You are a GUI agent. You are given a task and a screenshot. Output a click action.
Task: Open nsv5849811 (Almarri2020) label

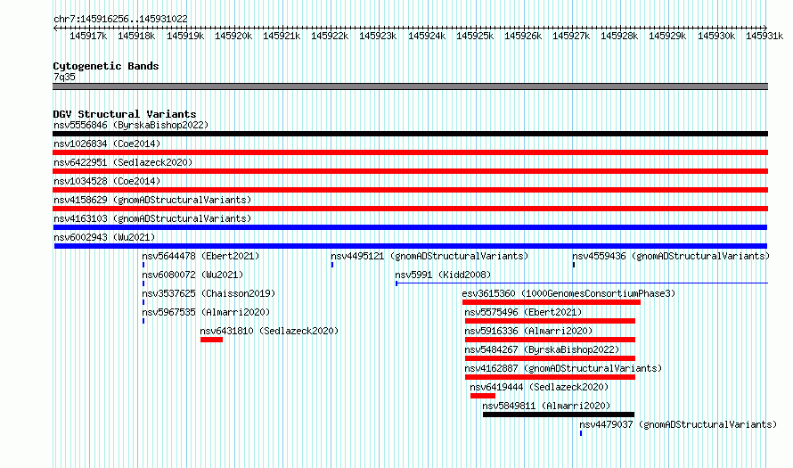(546, 406)
